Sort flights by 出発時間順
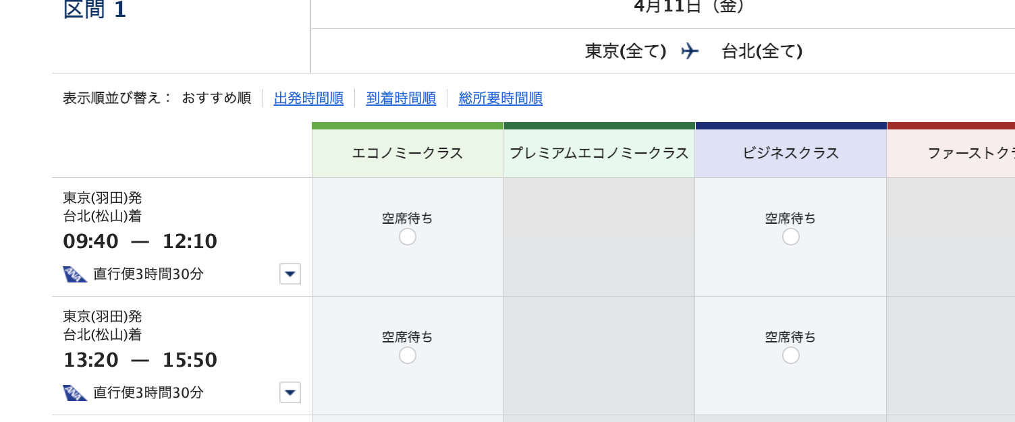Image resolution: width=1015 pixels, height=422 pixels. click(x=308, y=98)
